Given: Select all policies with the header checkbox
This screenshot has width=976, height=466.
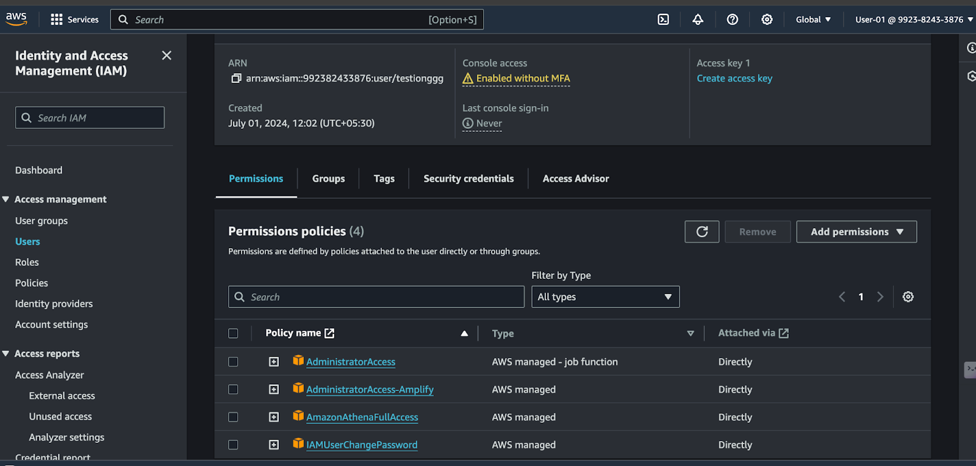Looking at the screenshot, I should [x=233, y=334].
